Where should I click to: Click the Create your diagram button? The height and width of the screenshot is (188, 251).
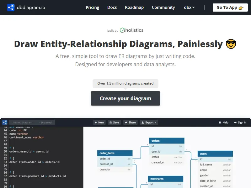coord(125,98)
